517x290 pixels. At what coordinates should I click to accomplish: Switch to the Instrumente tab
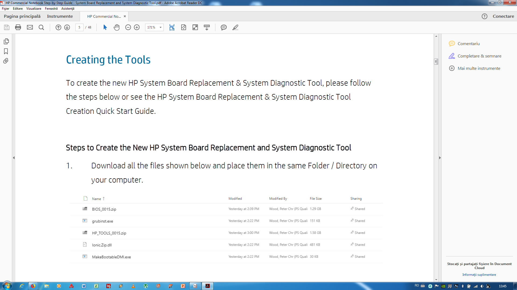(60, 16)
